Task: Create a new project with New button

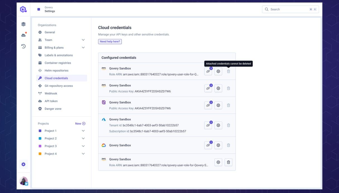Action: (x=80, y=123)
